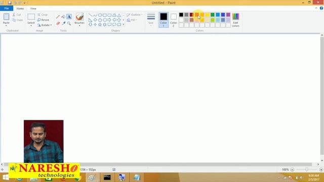Choose the Right arrow shape
The height and width of the screenshot is (182, 324).
coord(109,20)
